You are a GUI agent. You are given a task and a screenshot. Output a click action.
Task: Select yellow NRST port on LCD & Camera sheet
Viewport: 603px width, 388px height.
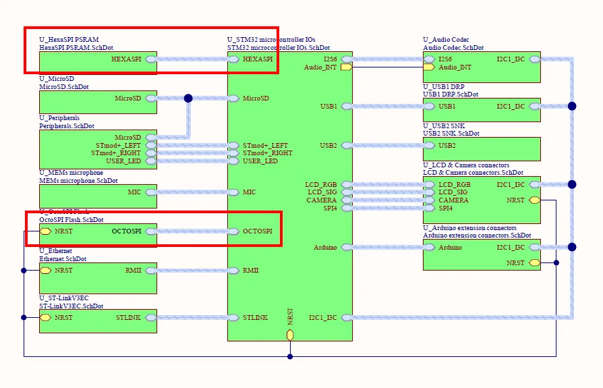535,200
